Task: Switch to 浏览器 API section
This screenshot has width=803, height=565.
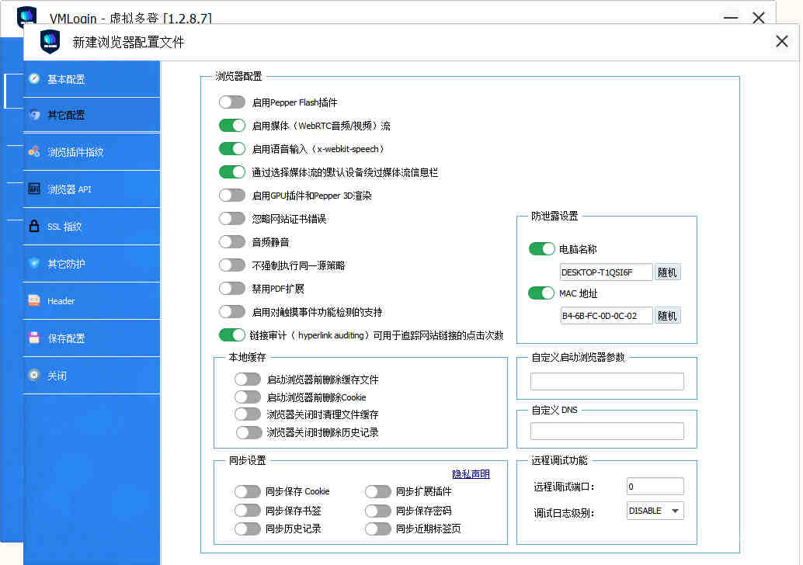Action: tap(92, 189)
